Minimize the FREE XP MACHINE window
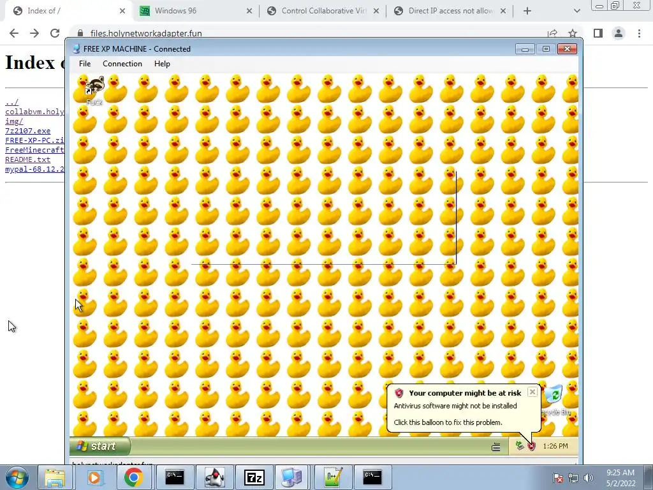Viewport: 653px width, 490px height. [525, 49]
